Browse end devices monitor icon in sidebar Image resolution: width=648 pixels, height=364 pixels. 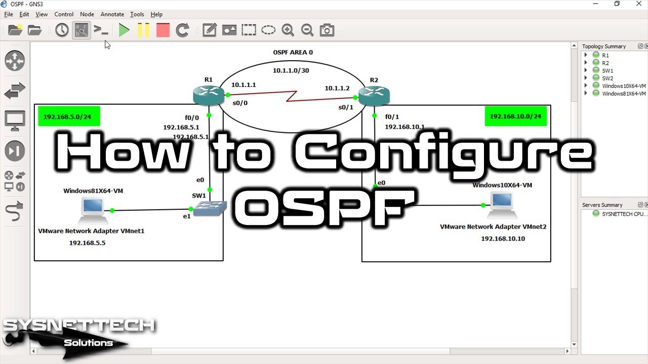15,120
